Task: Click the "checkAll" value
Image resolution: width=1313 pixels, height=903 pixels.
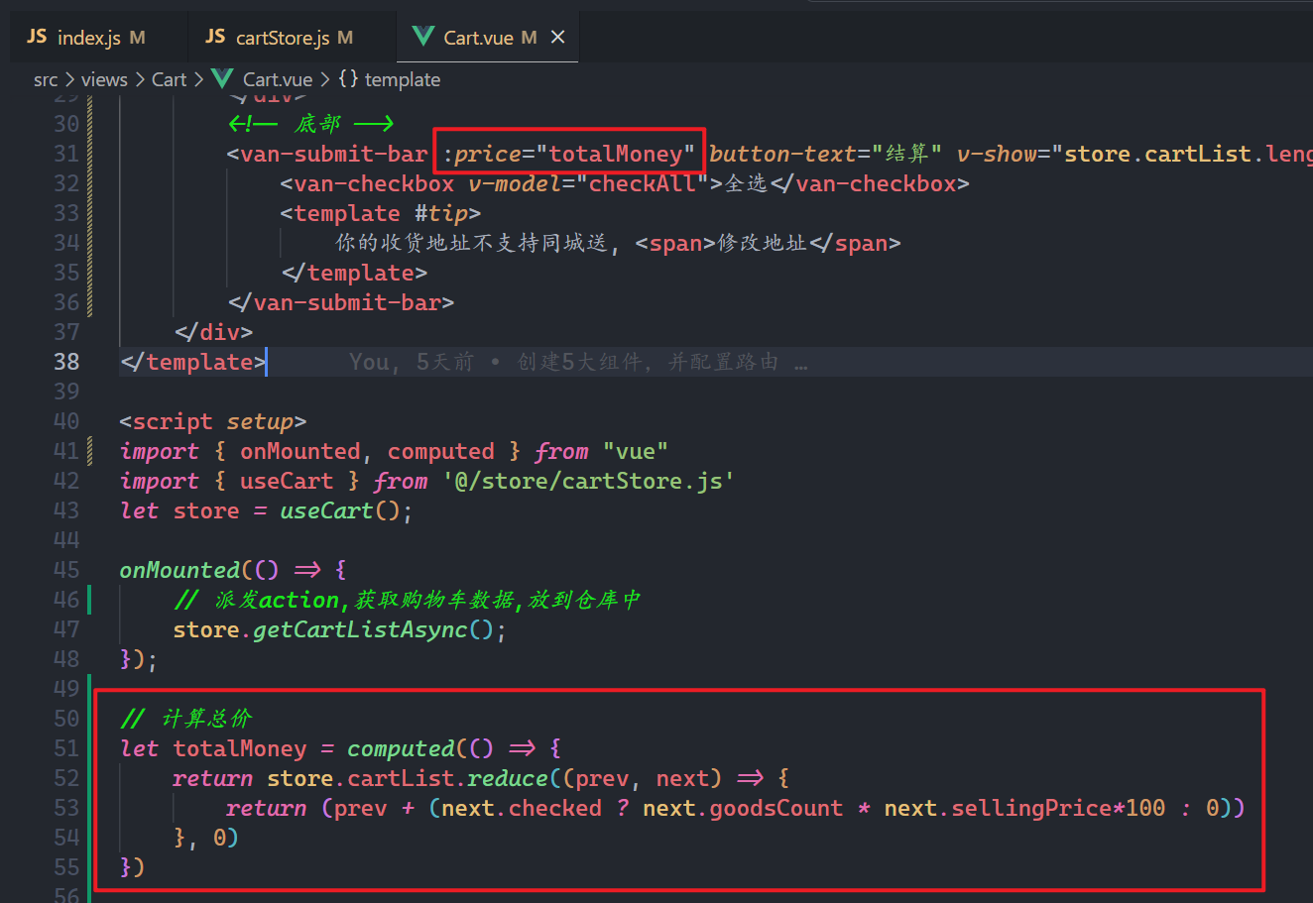Action: pos(642,183)
